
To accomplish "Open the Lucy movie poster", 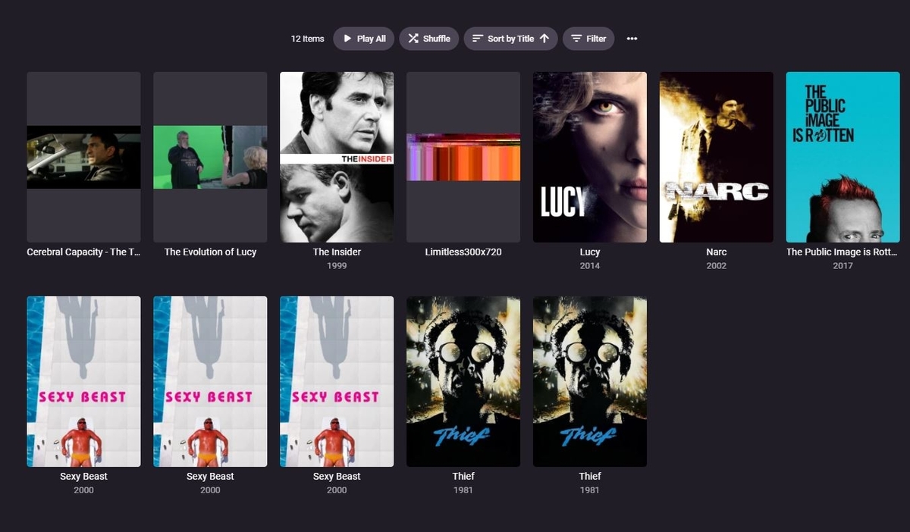I will (x=590, y=157).
